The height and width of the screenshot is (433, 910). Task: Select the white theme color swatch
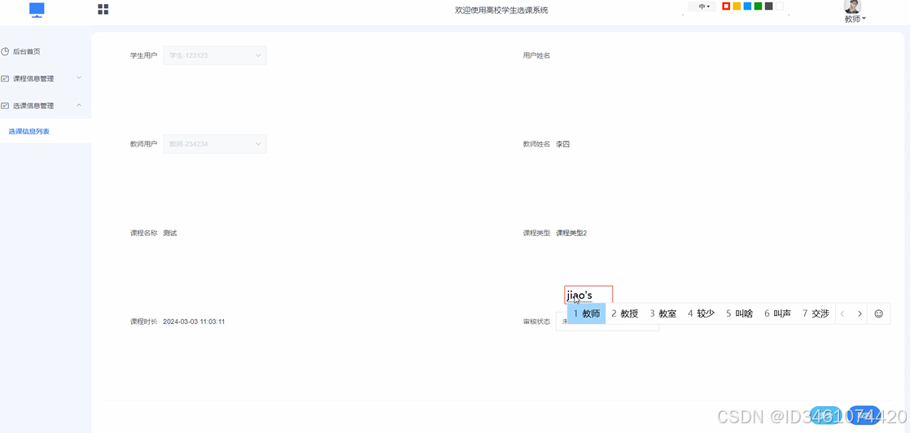click(780, 7)
